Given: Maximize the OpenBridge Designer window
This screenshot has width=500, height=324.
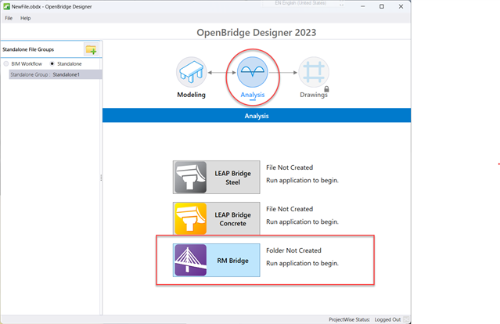Looking at the screenshot, I should 382,6.
